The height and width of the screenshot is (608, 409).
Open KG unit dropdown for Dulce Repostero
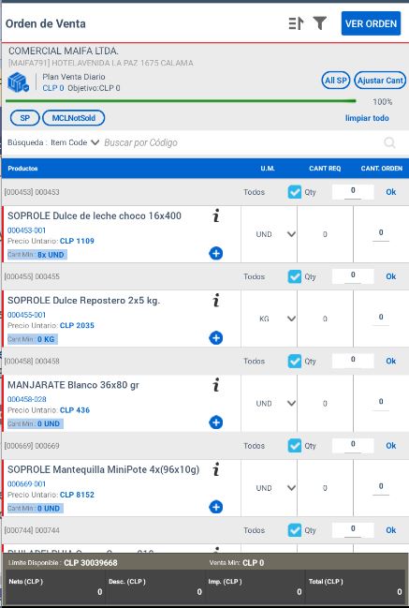click(291, 319)
